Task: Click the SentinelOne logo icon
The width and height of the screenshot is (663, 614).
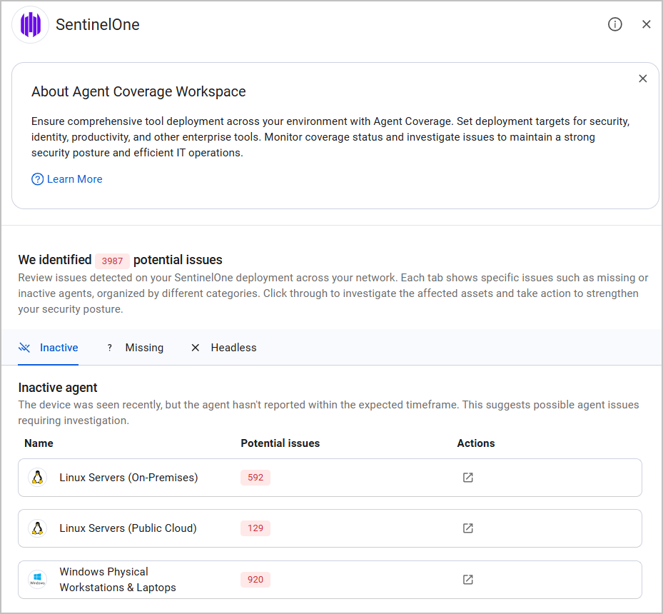Action: (31, 24)
